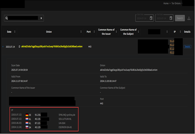Click the download results icon
The height and width of the screenshot is (134, 195).
[x=188, y=18]
